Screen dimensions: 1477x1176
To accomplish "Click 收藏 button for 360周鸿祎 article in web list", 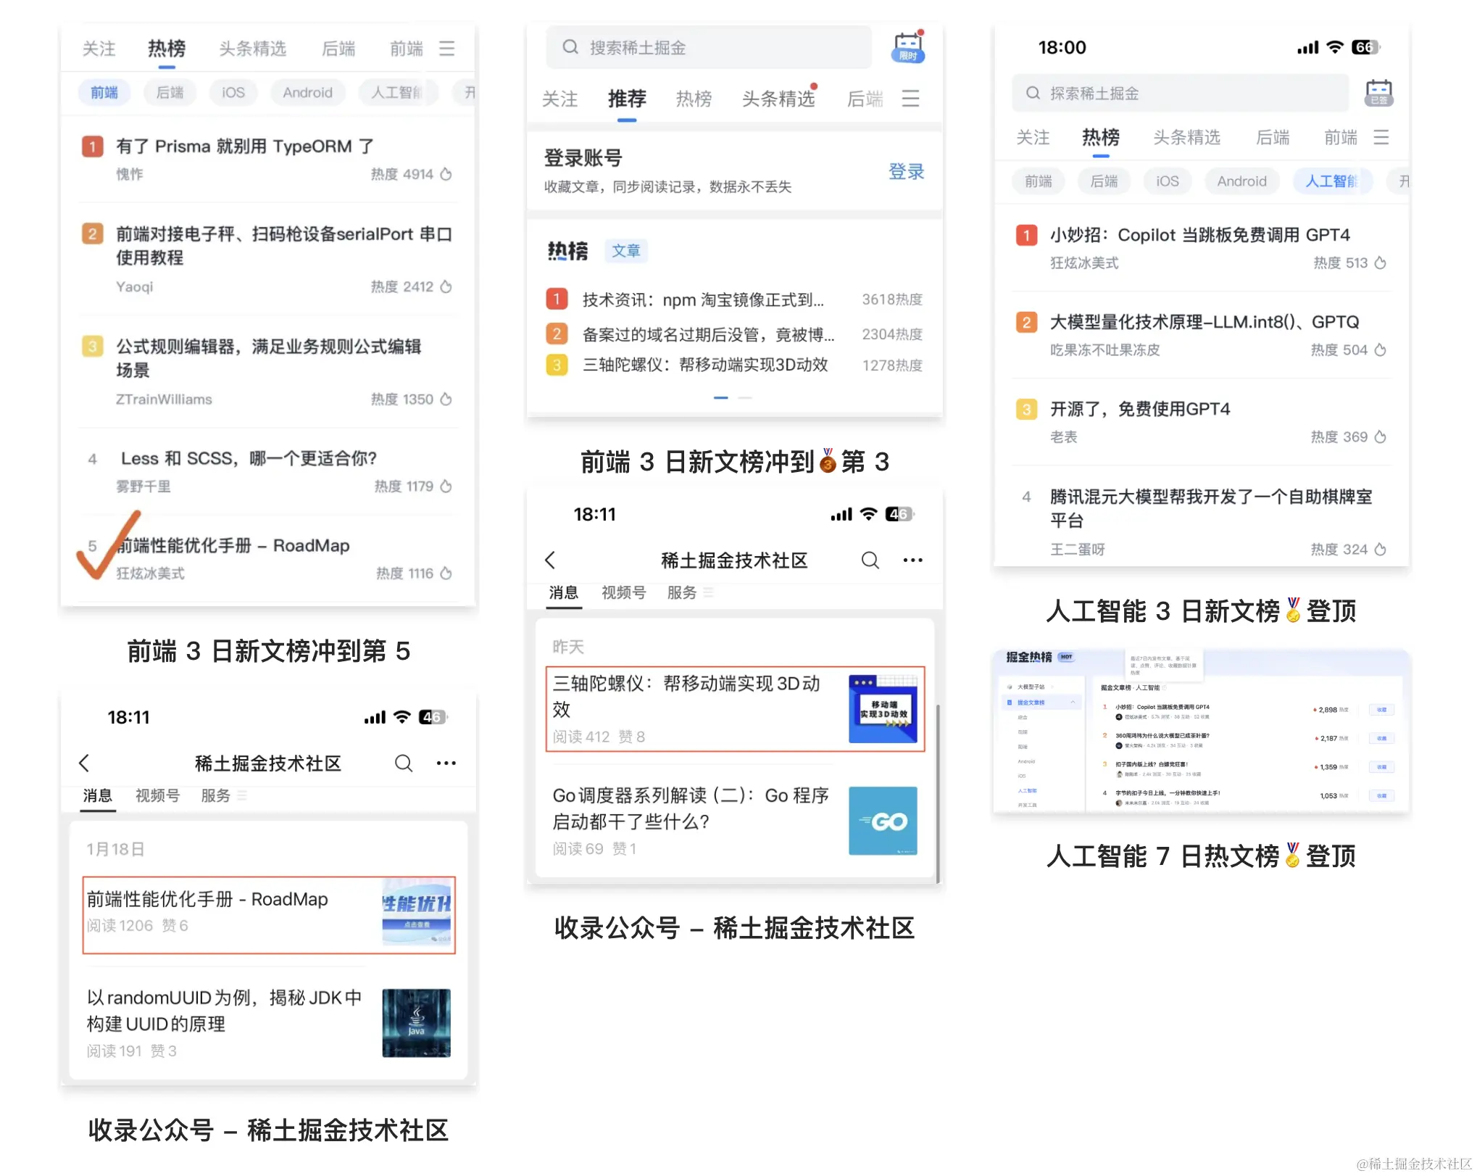I will [1381, 738].
